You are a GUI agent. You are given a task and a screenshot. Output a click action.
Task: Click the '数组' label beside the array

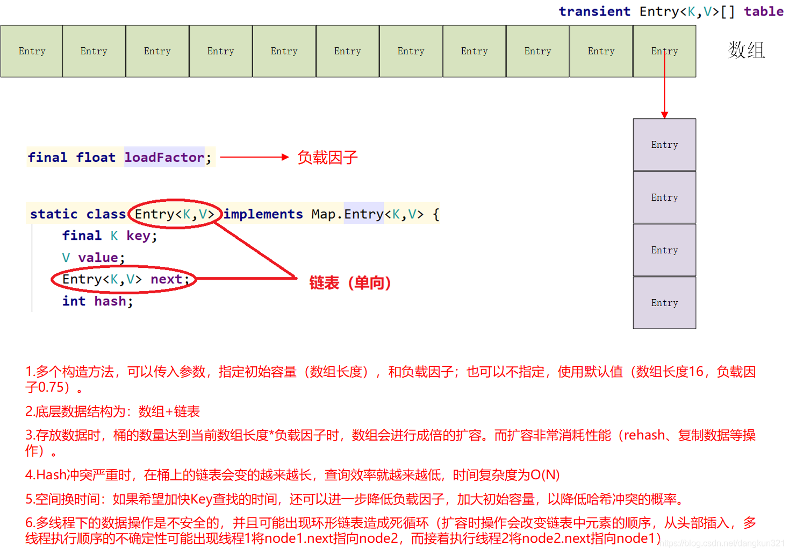[x=747, y=50]
